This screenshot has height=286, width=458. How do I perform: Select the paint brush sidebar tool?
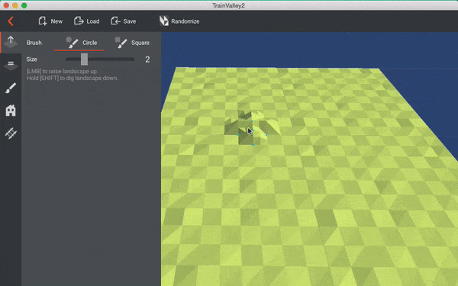coord(11,88)
